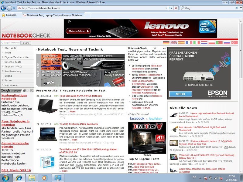Open the Kostengünstiges Notebook ad link
The width and height of the screenshot is (243, 182).
click(14, 97)
